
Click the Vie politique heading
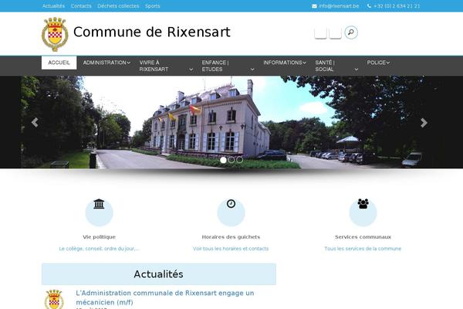(99, 237)
